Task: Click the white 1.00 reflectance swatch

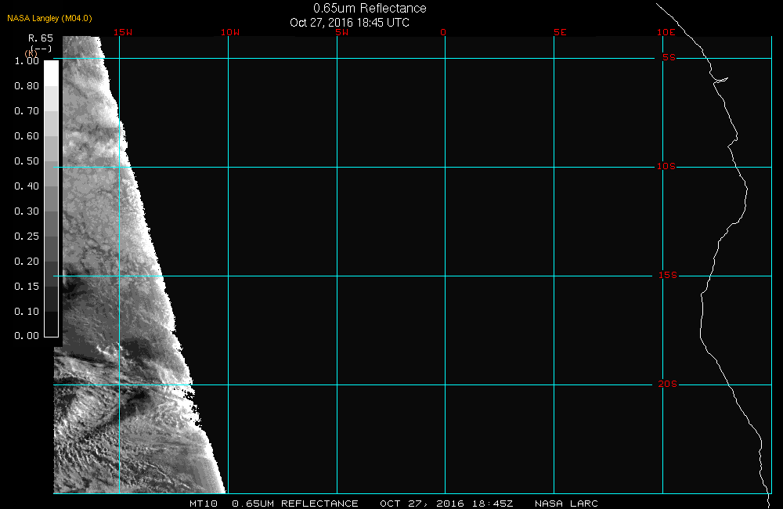Action: (x=51, y=72)
